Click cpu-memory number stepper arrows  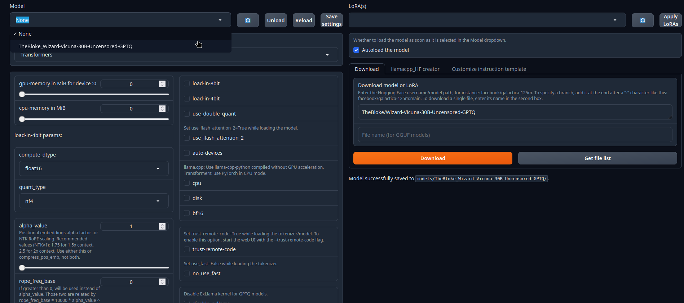pos(162,109)
